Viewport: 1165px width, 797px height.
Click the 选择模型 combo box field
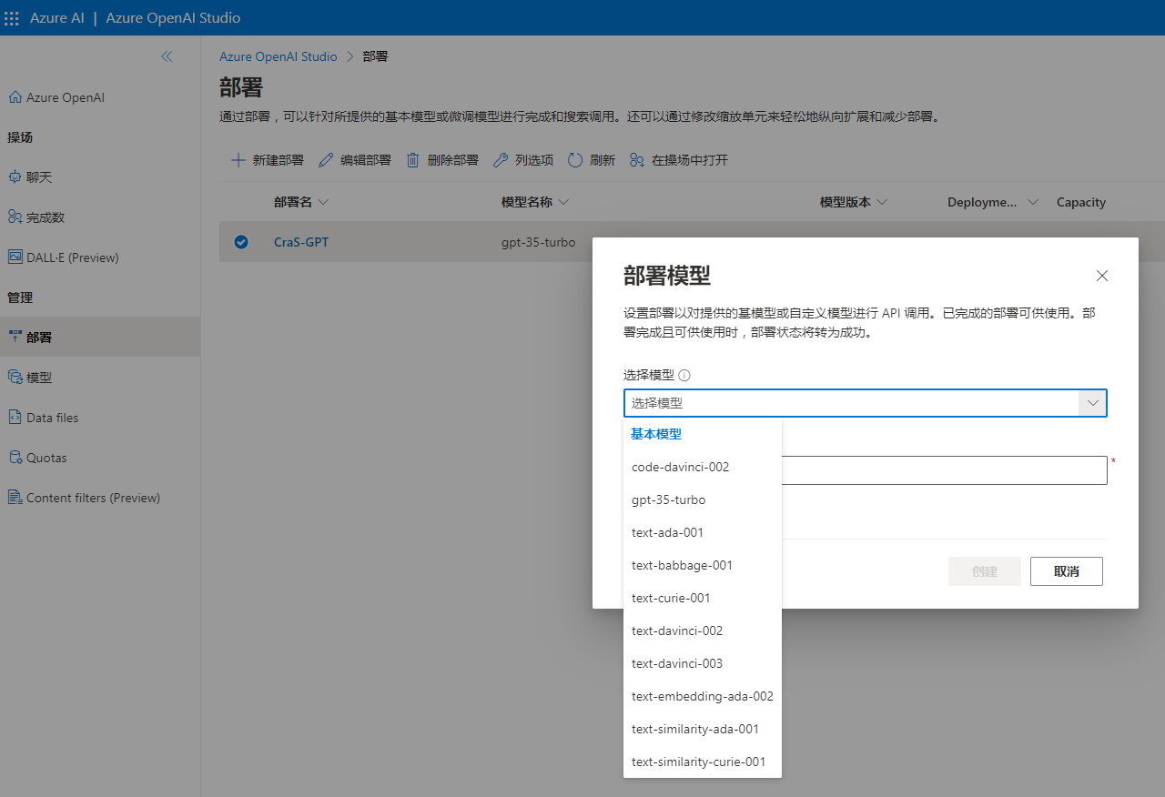(x=866, y=403)
